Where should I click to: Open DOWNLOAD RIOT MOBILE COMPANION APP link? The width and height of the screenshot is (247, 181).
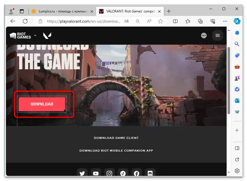[x=116, y=151]
